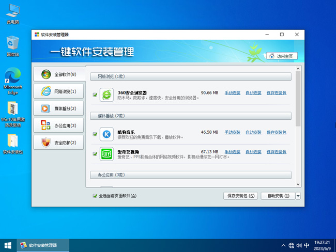
Task: Select the 全部软件(8) category tab
Action: click(59, 74)
